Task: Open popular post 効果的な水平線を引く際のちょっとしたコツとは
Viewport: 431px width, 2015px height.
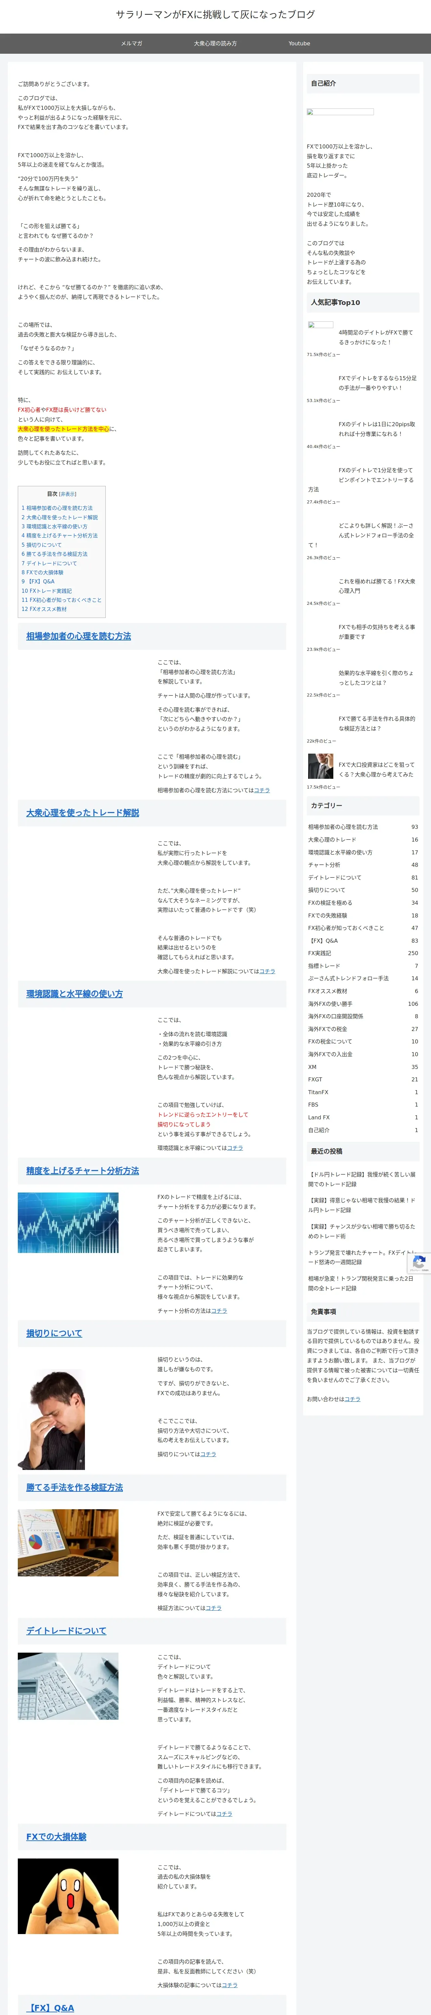Action: point(376,678)
